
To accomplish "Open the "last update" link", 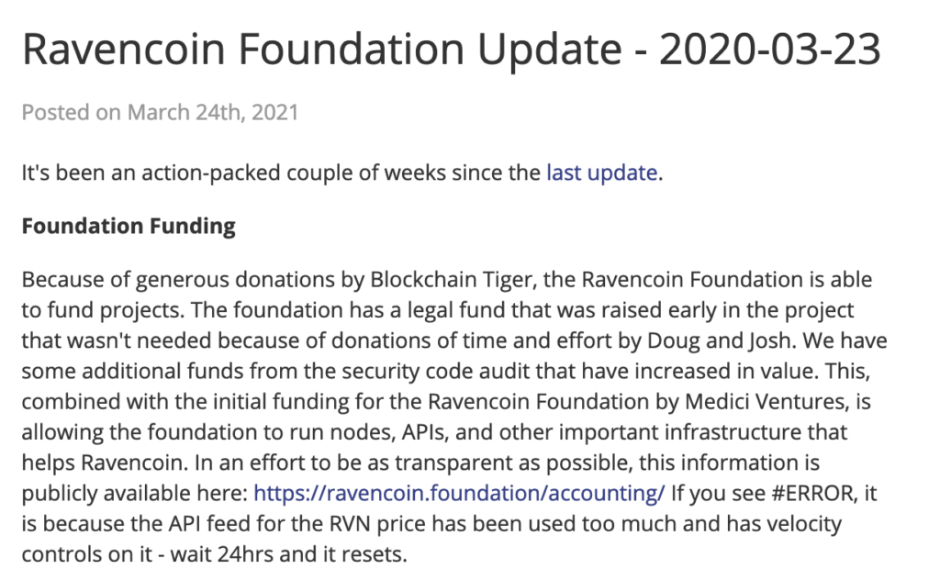I will pos(602,173).
